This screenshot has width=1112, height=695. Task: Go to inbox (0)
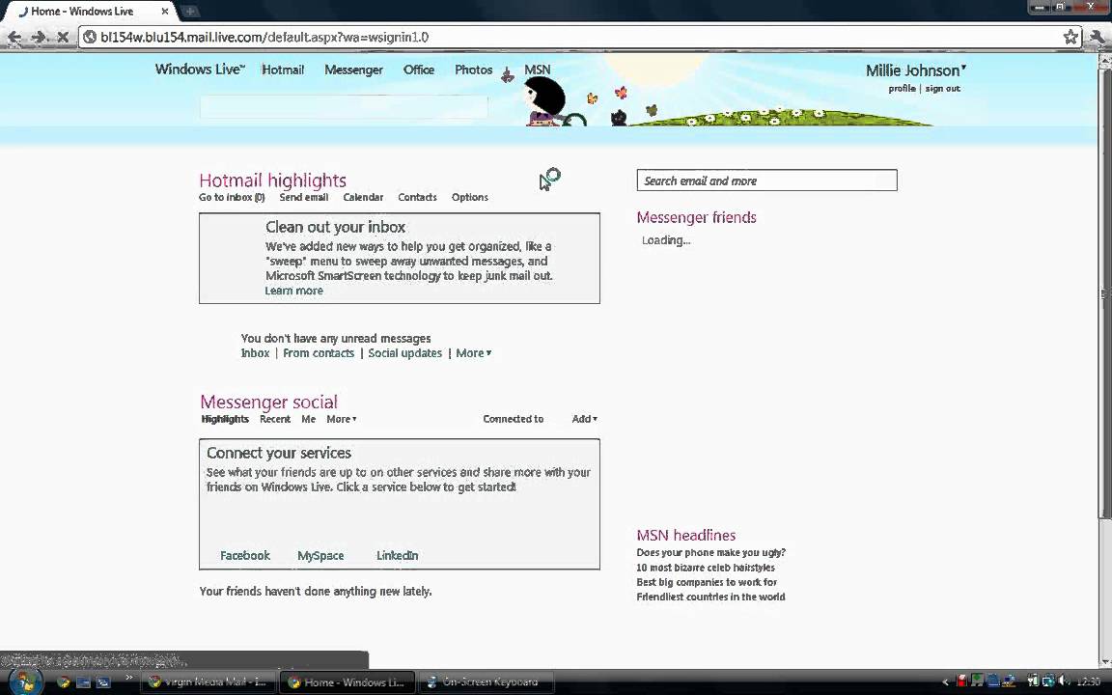click(x=232, y=197)
